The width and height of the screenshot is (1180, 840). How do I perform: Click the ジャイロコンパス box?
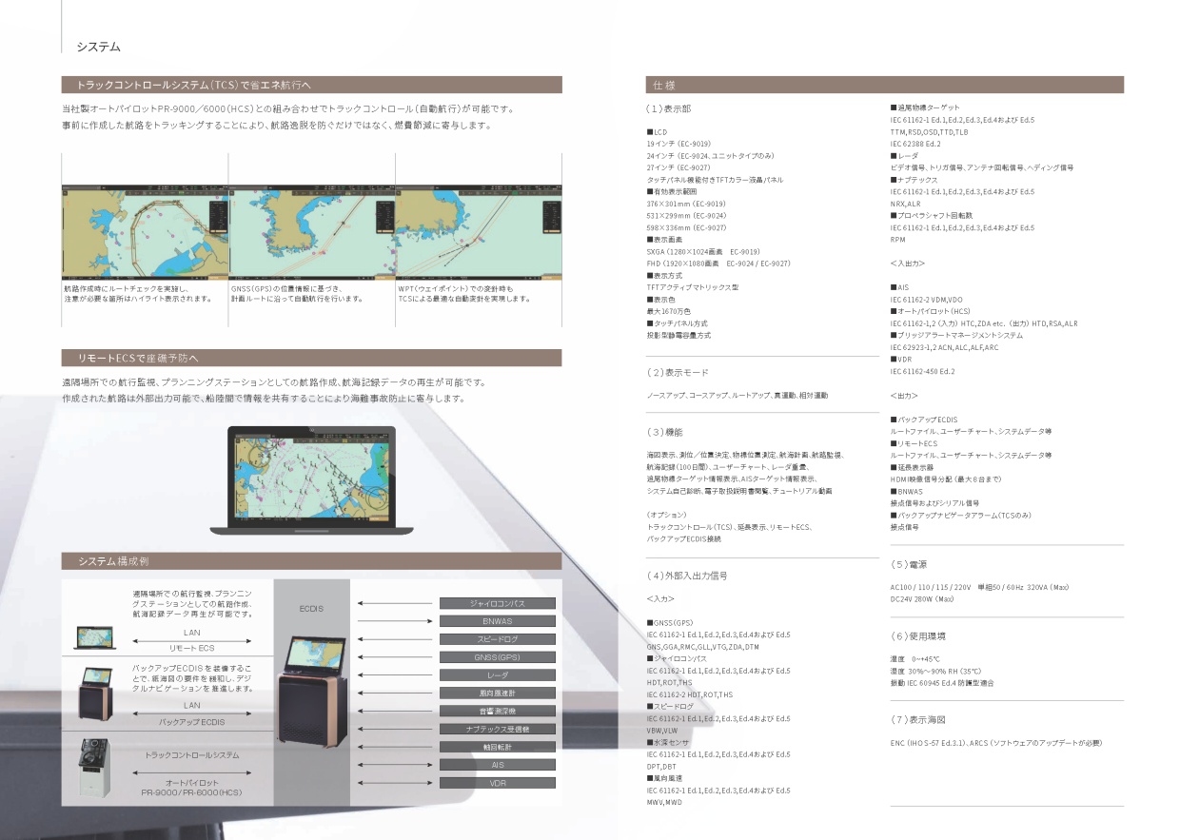click(497, 603)
